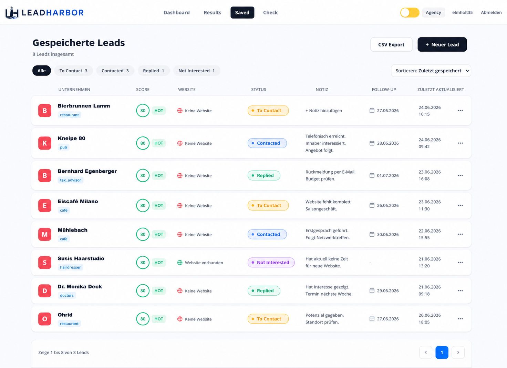The width and height of the screenshot is (507, 368).
Task: Select the Saved tab
Action: point(242,12)
